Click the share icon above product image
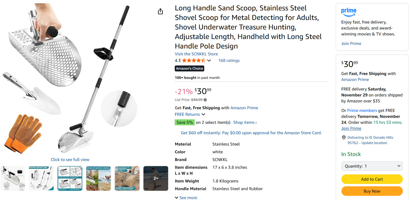410x200 pixels. tap(160, 12)
